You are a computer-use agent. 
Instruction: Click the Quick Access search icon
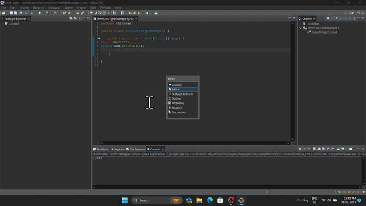click(345, 13)
